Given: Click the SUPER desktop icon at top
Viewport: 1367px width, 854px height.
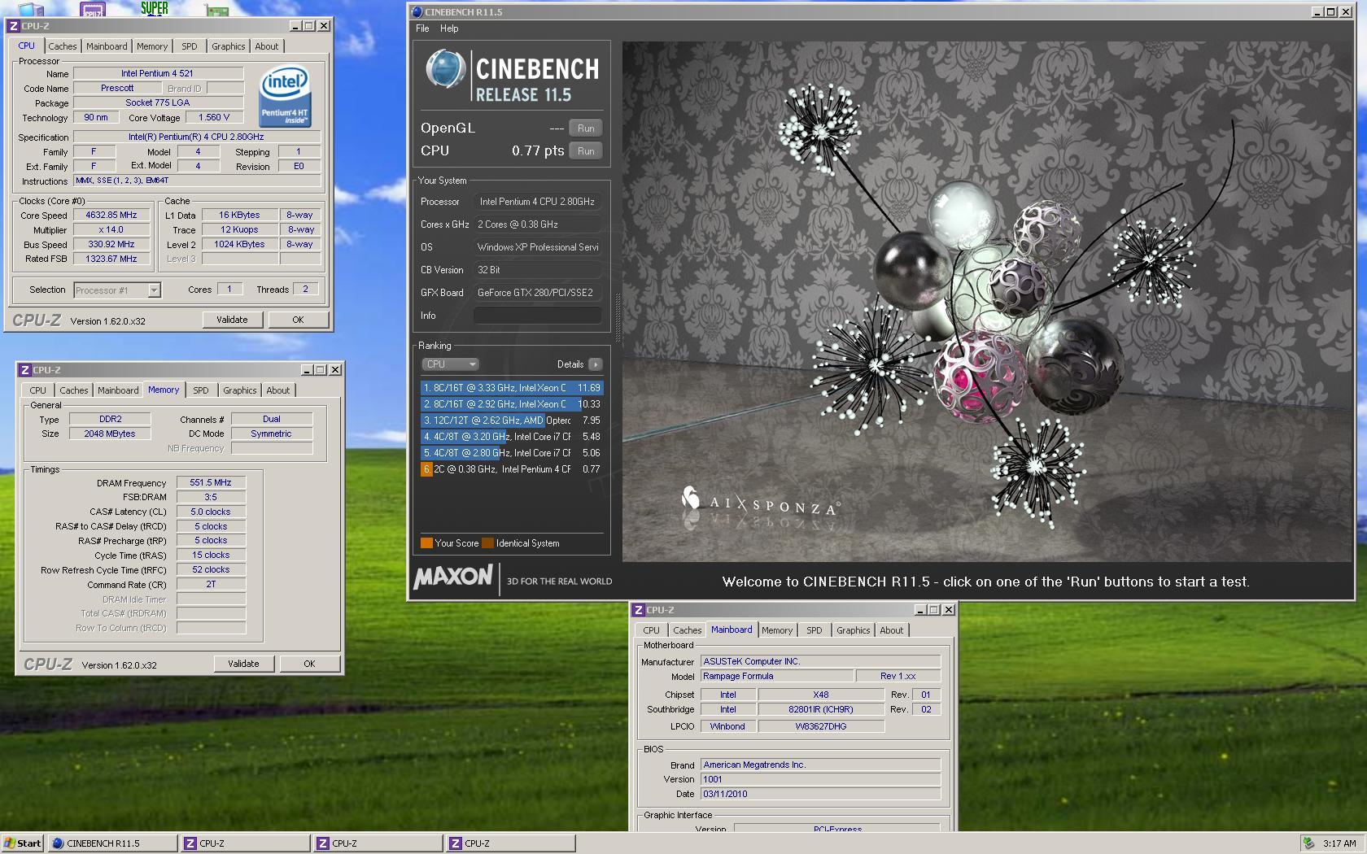Looking at the screenshot, I should tap(155, 8).
